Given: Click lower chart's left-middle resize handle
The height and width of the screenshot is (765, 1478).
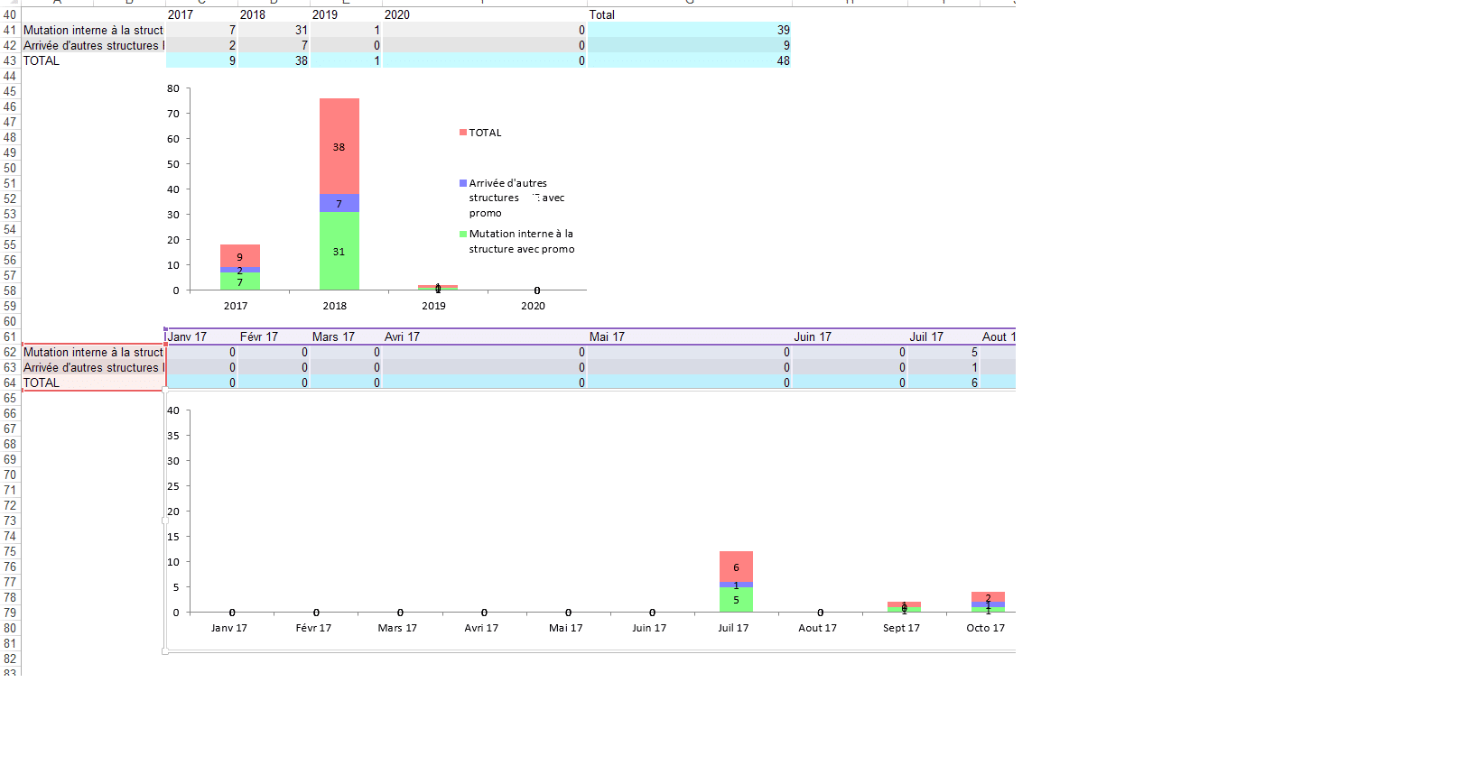Looking at the screenshot, I should tap(165, 521).
